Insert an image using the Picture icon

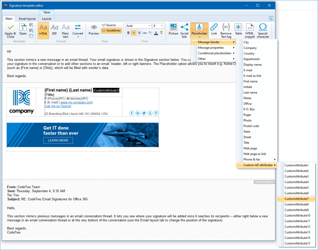pos(173,28)
